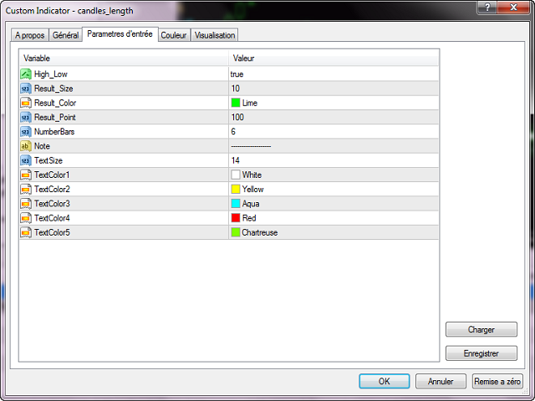535x401 pixels.
Task: Click the Charger button
Action: [x=481, y=329]
